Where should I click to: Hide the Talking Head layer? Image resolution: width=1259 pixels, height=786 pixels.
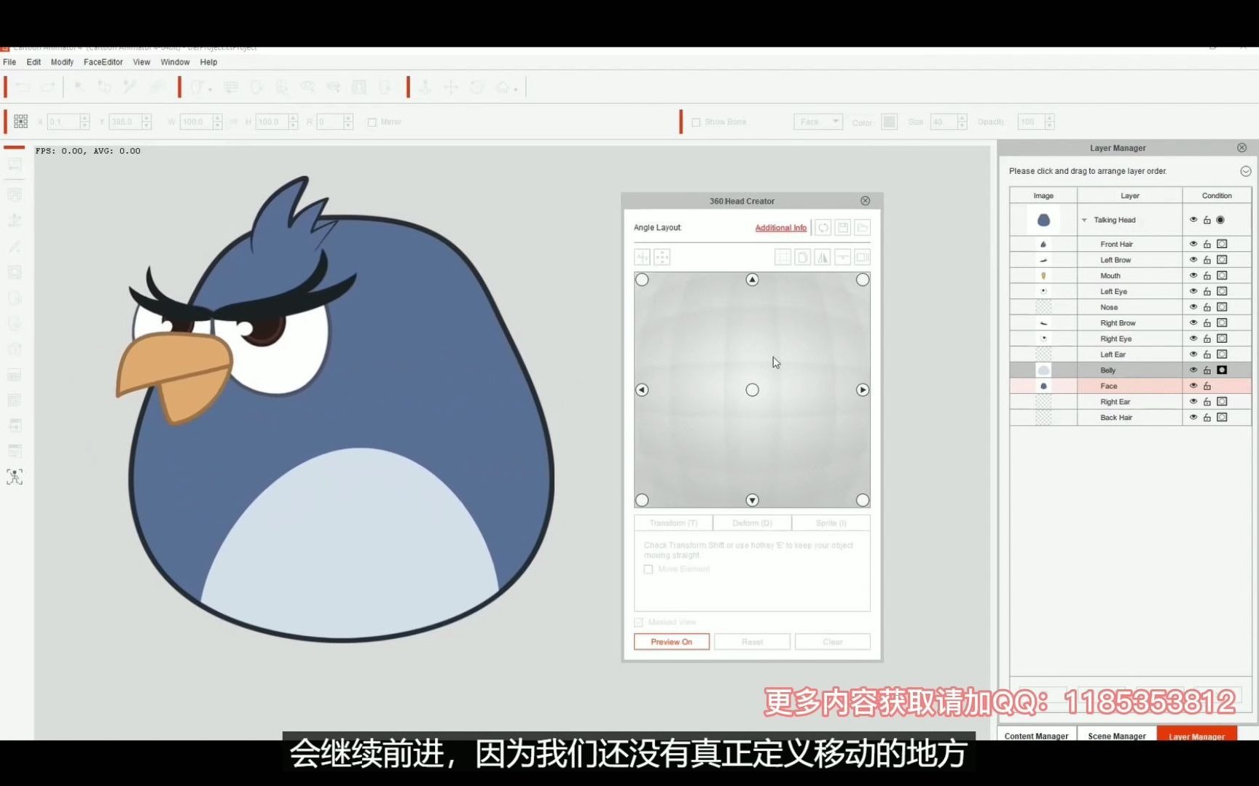click(1193, 220)
